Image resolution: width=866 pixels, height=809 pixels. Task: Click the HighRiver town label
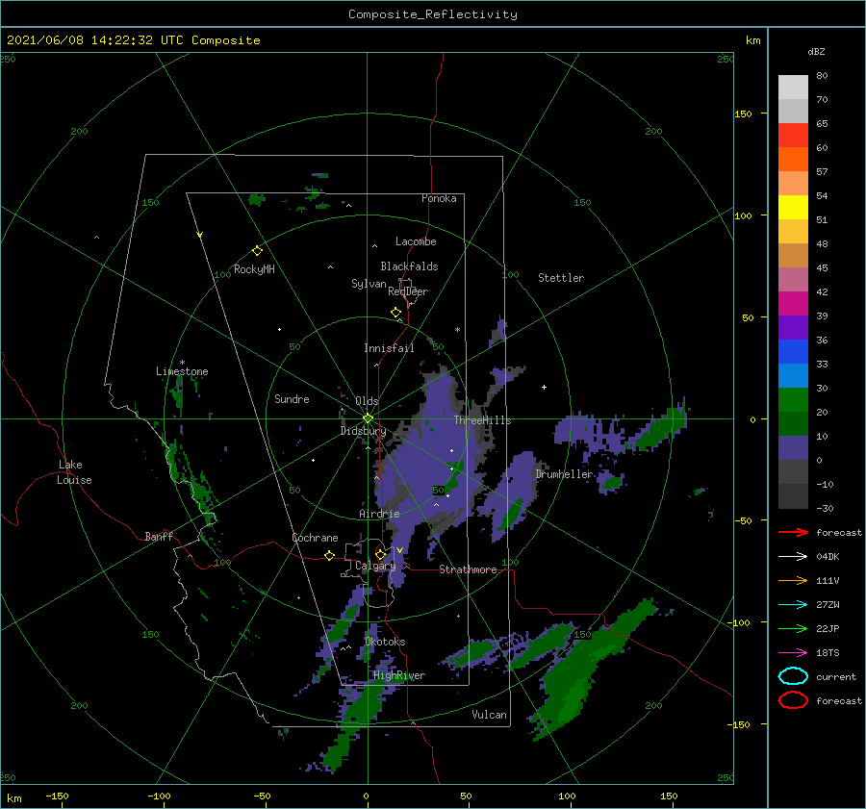[x=398, y=675]
